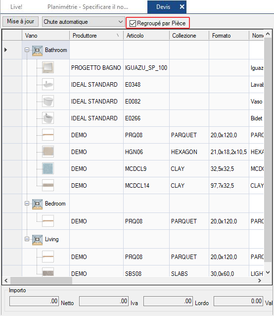Click the Vaso name cell
274x316 pixels.
(257, 102)
